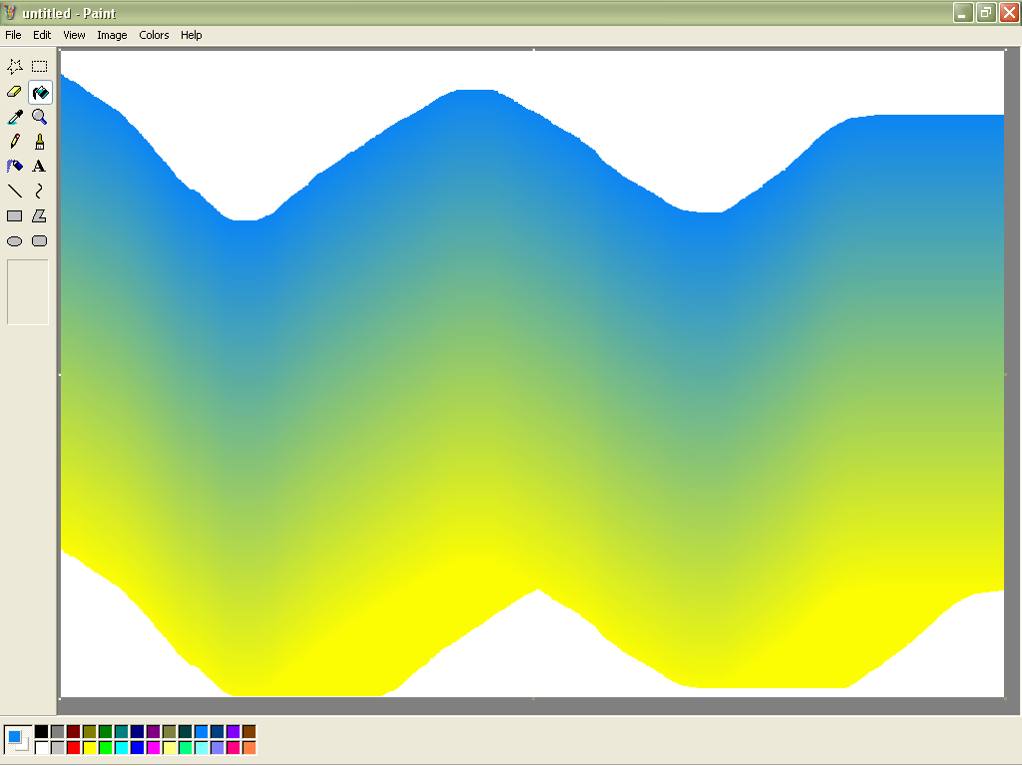Select the Free-Form Select star tool
Viewport: 1022px width, 766px height.
[x=15, y=67]
